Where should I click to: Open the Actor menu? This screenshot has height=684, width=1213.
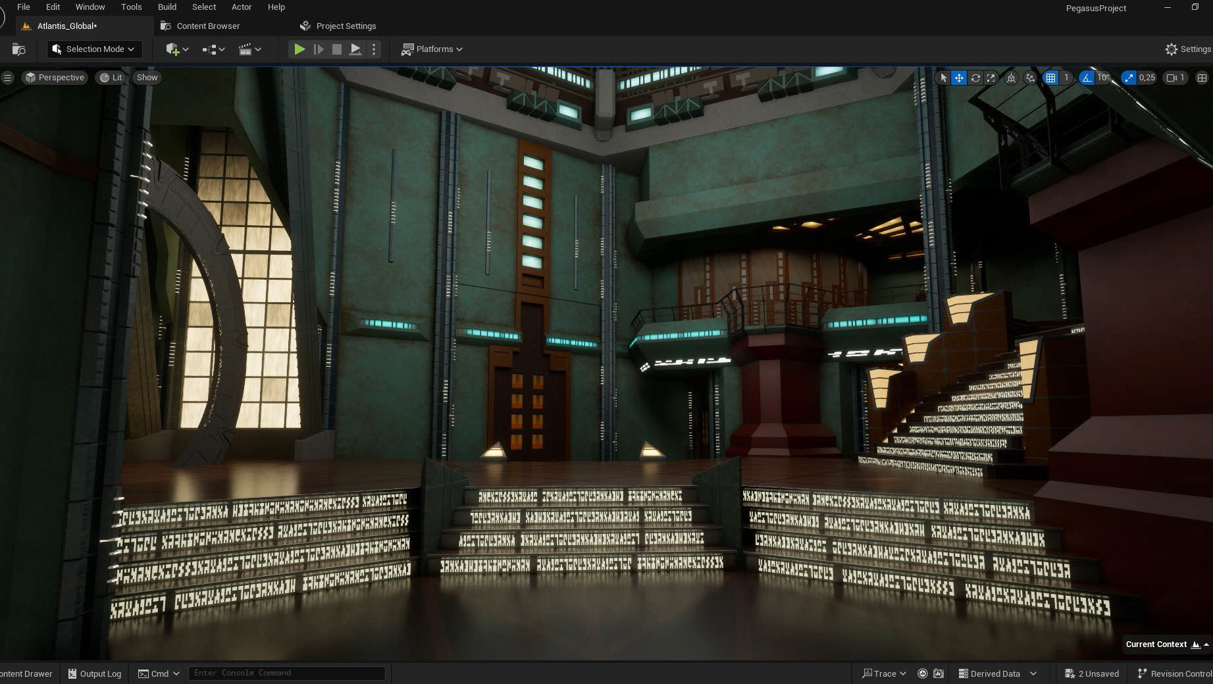pyautogui.click(x=242, y=7)
